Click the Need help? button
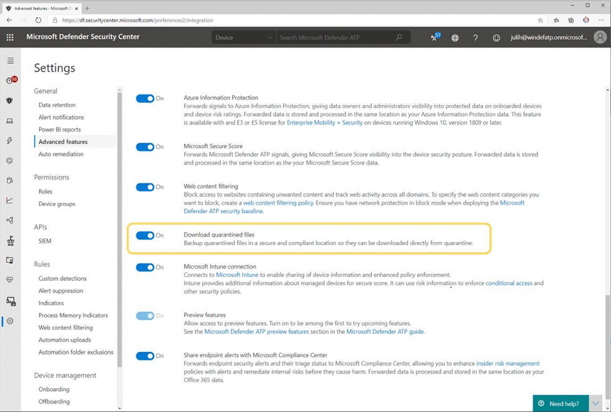Image resolution: width=611 pixels, height=412 pixels. (561, 404)
